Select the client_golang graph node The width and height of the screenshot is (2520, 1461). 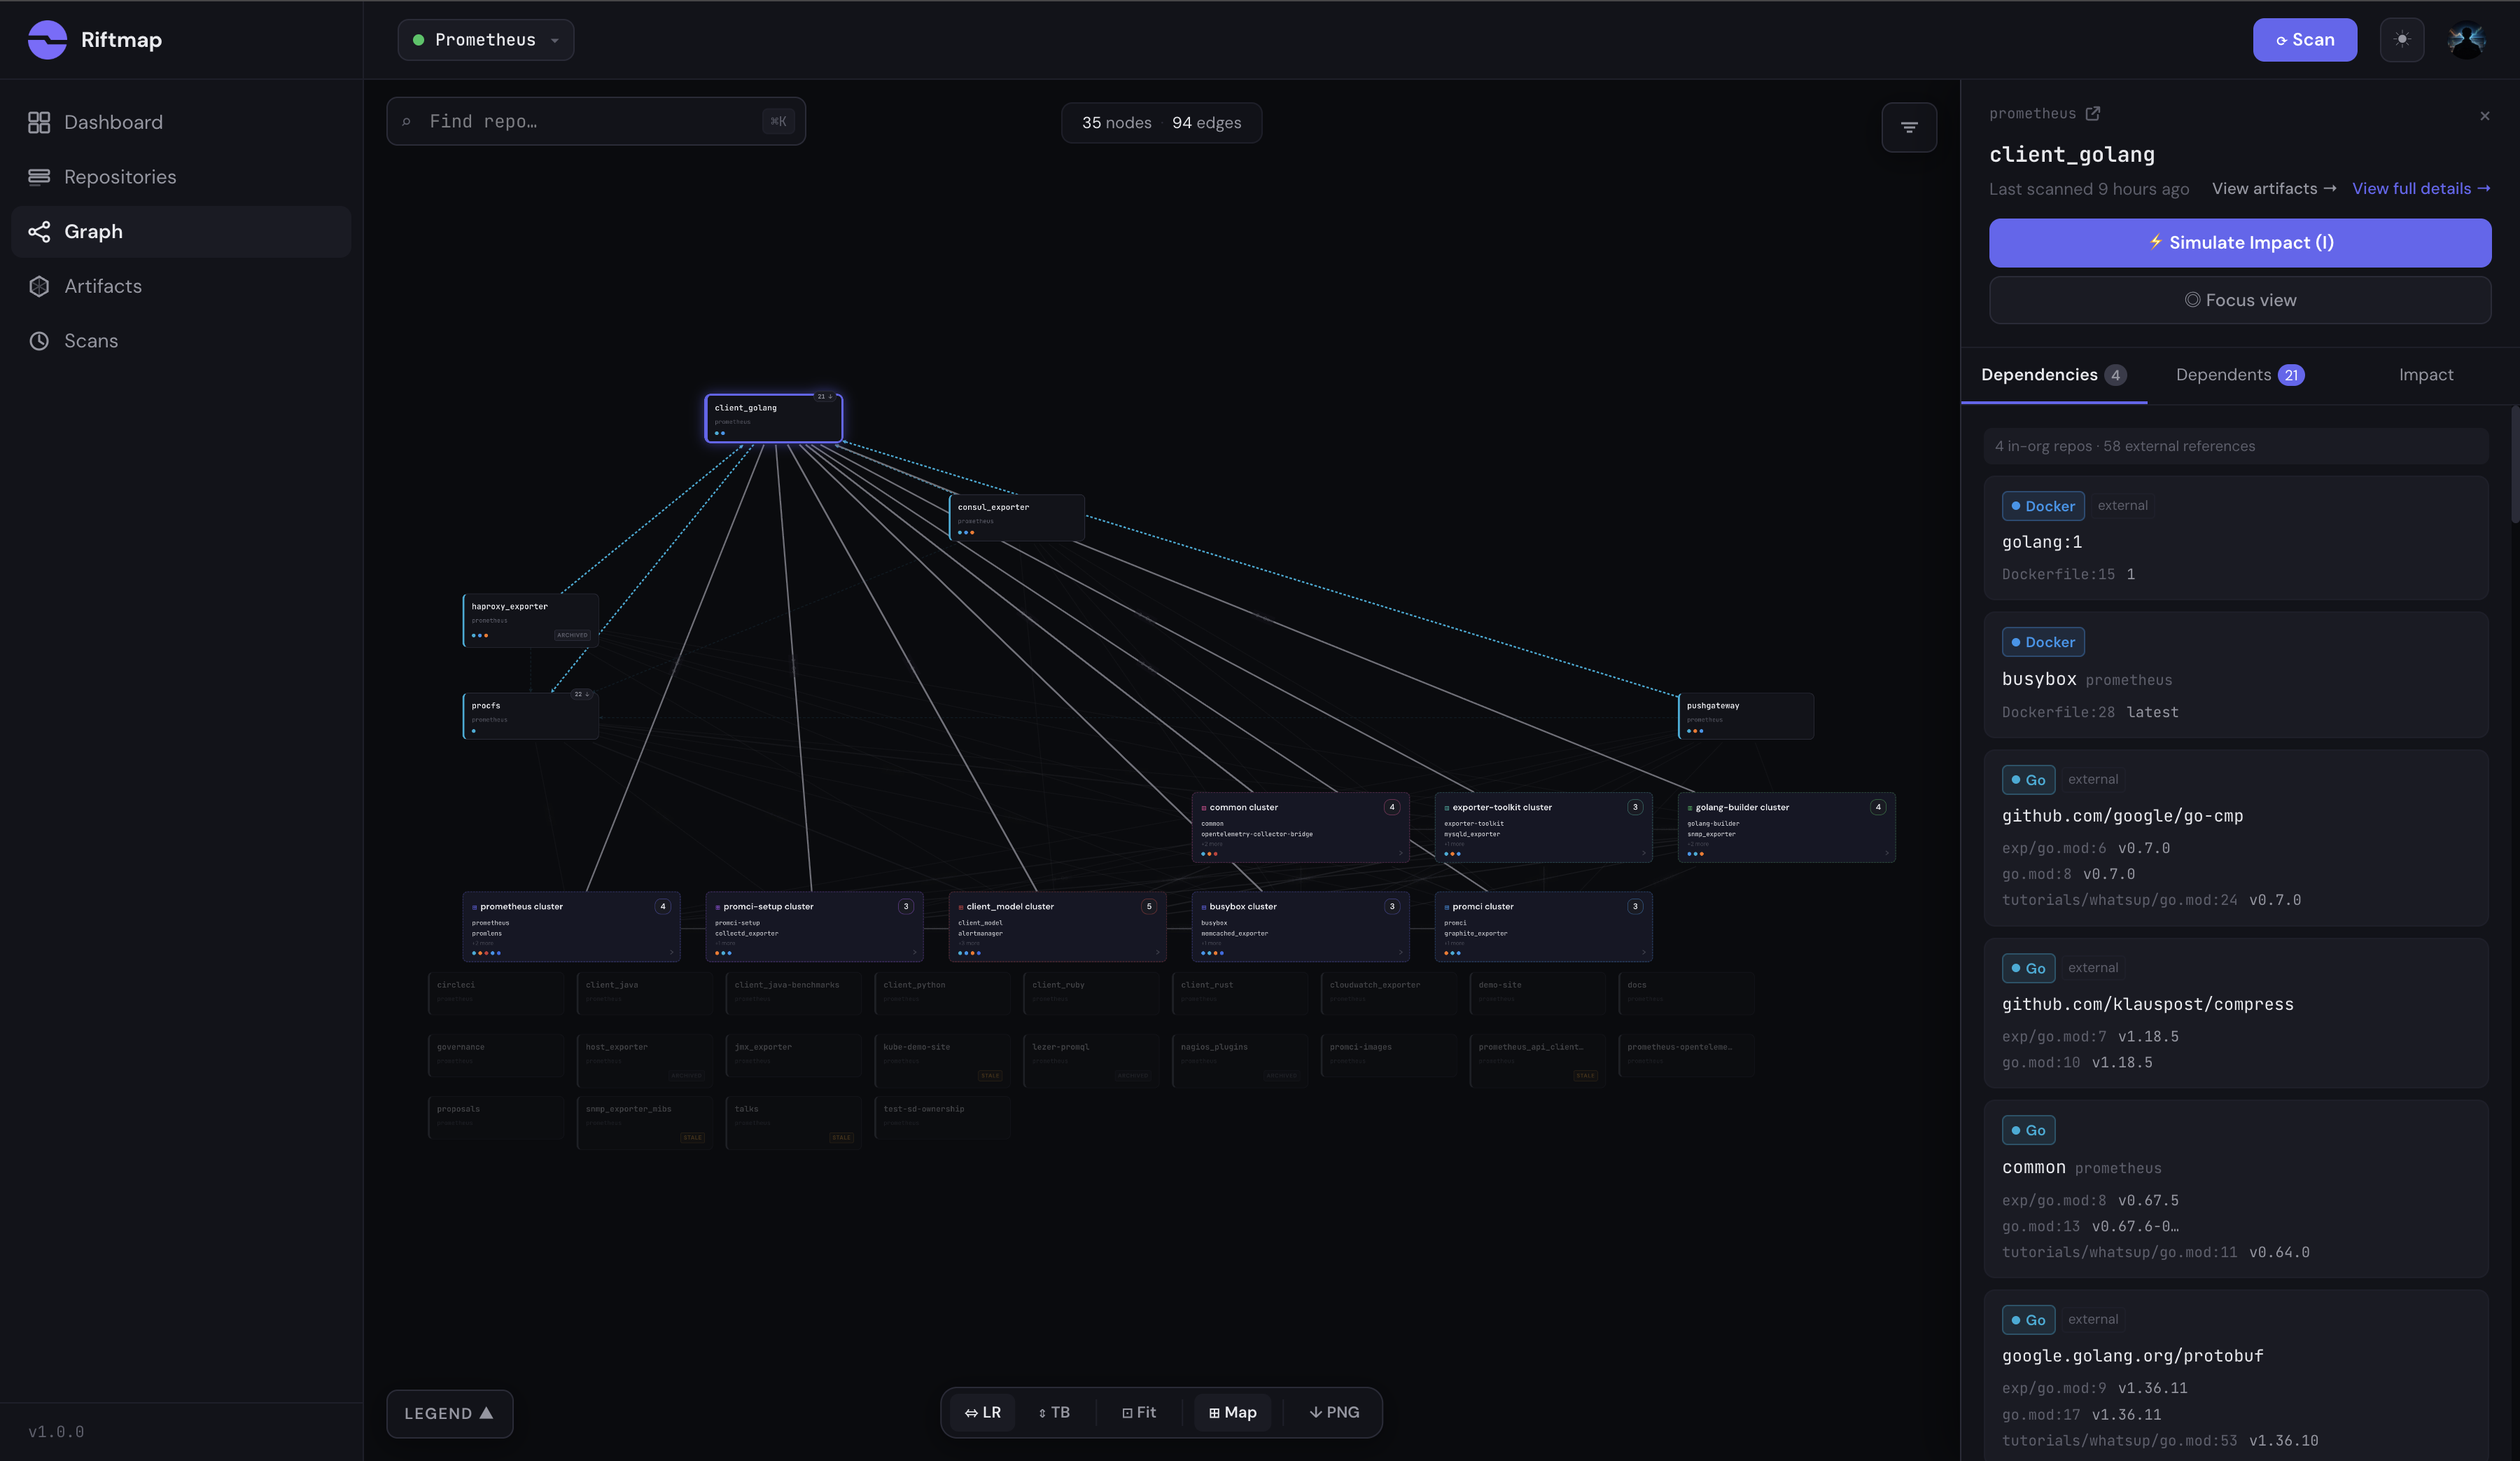click(x=774, y=418)
